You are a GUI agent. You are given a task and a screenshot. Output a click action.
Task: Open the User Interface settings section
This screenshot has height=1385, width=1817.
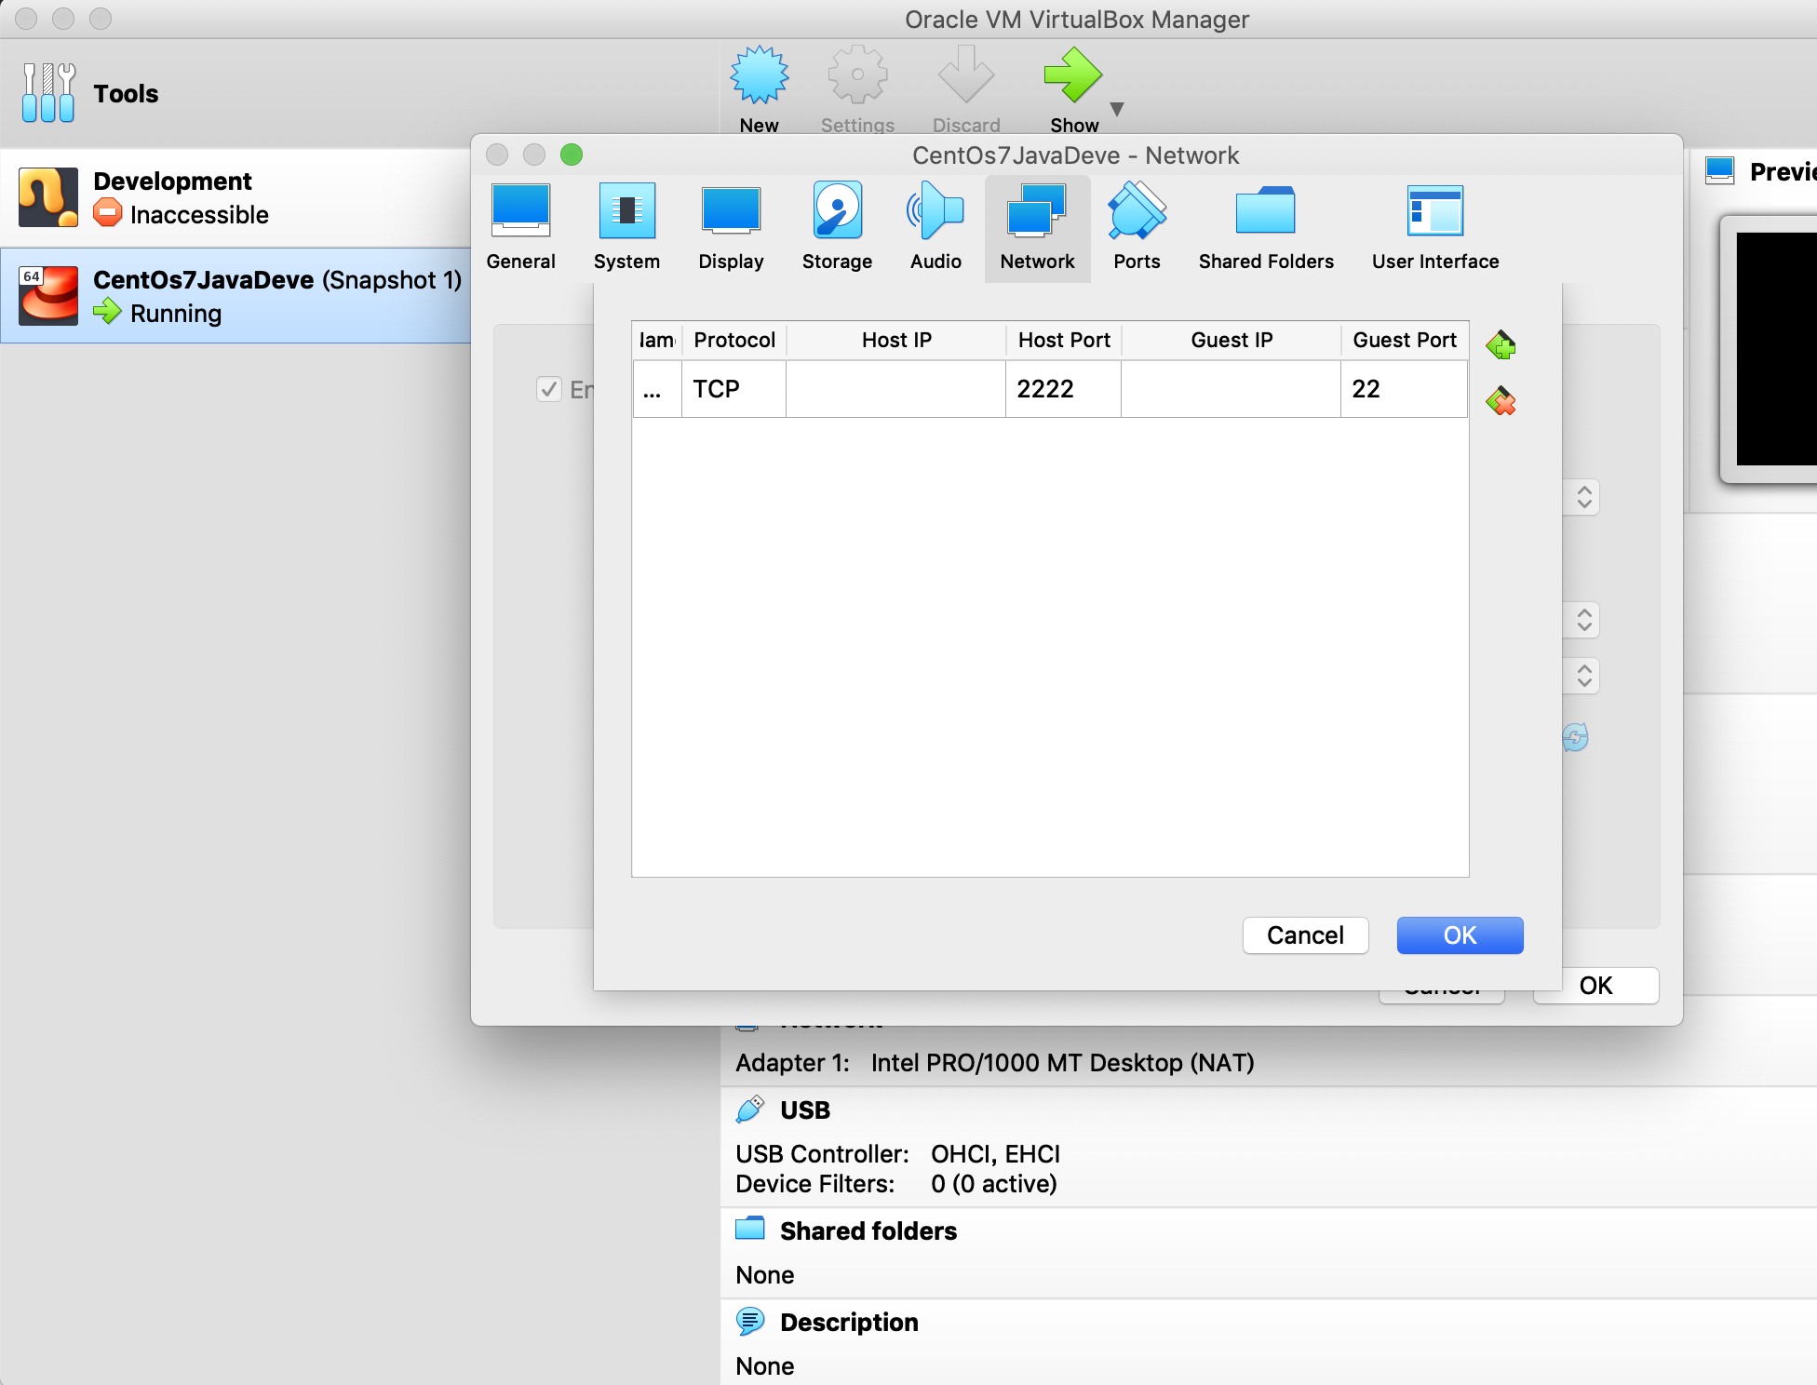(1434, 228)
